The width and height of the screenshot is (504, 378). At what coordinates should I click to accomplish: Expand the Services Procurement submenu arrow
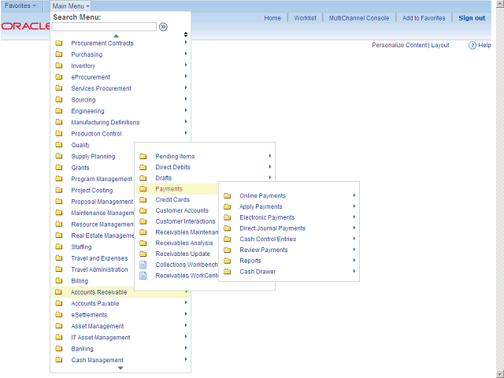(186, 87)
